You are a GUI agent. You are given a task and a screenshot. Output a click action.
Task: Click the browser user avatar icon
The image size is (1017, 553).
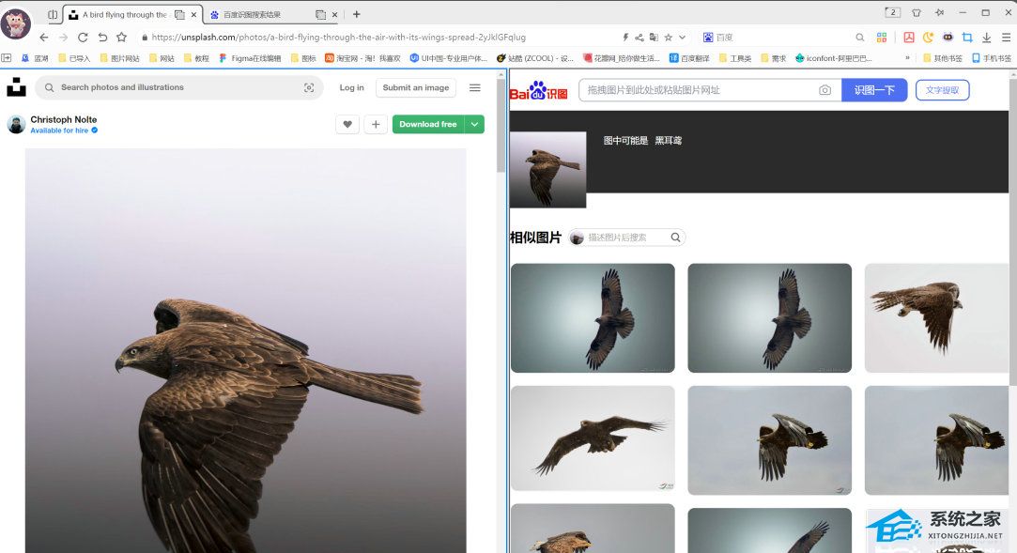16,23
